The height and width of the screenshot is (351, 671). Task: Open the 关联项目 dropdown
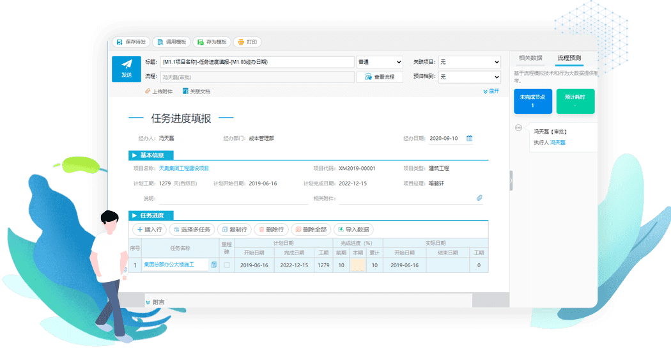pos(470,62)
